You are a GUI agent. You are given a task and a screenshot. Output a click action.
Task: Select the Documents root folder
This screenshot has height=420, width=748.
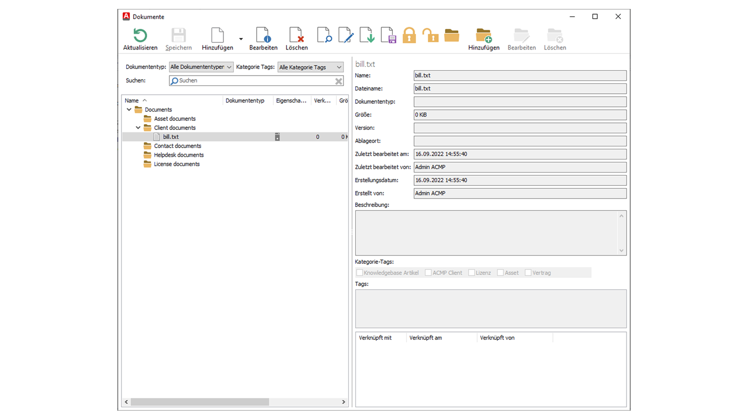pos(158,110)
